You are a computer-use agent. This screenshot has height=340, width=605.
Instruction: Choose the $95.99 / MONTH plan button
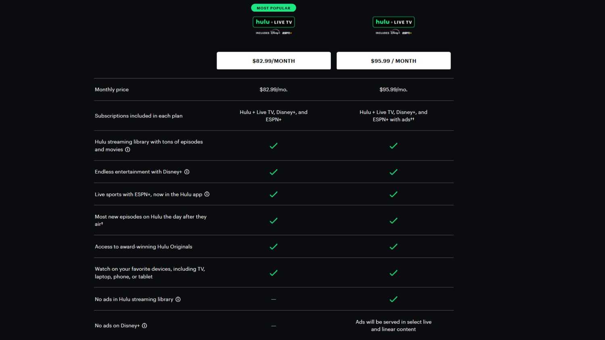click(x=393, y=60)
